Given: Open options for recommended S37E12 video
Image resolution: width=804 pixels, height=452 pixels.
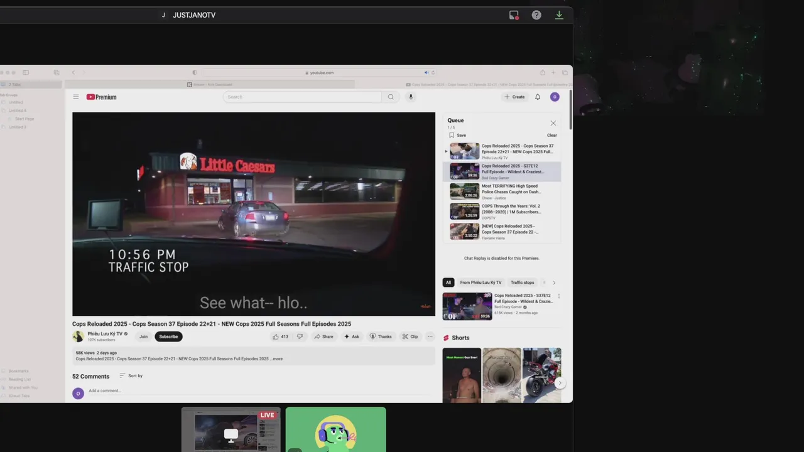Looking at the screenshot, I should [559, 296].
